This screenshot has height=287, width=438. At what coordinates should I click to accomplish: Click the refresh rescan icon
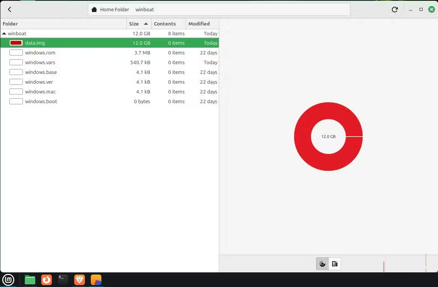[x=394, y=9]
